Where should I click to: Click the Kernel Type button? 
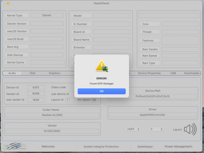[x=17, y=16]
